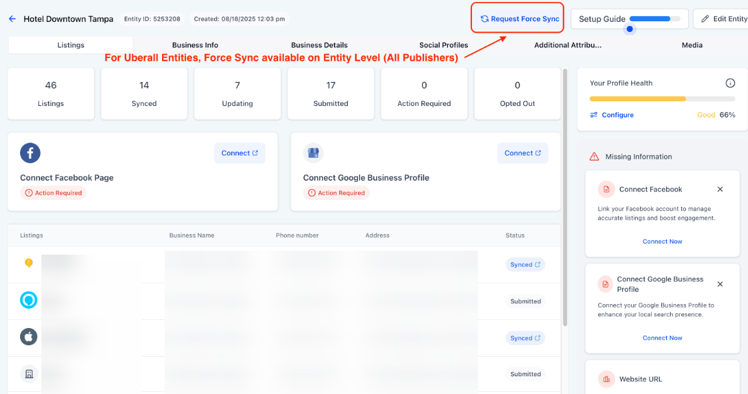
Task: Click the Facebook logo icon
Action: coord(30,153)
